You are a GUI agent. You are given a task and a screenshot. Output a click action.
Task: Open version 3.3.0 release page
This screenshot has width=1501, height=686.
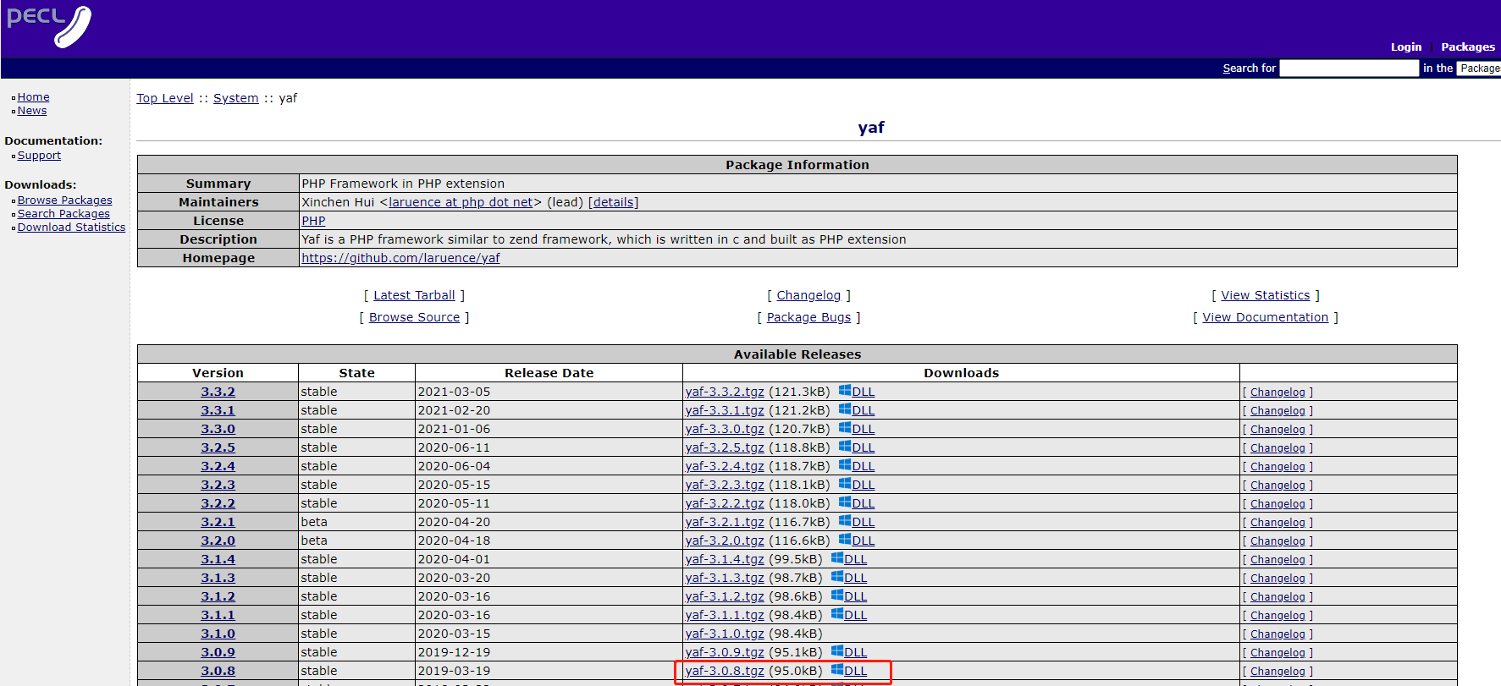coord(218,429)
